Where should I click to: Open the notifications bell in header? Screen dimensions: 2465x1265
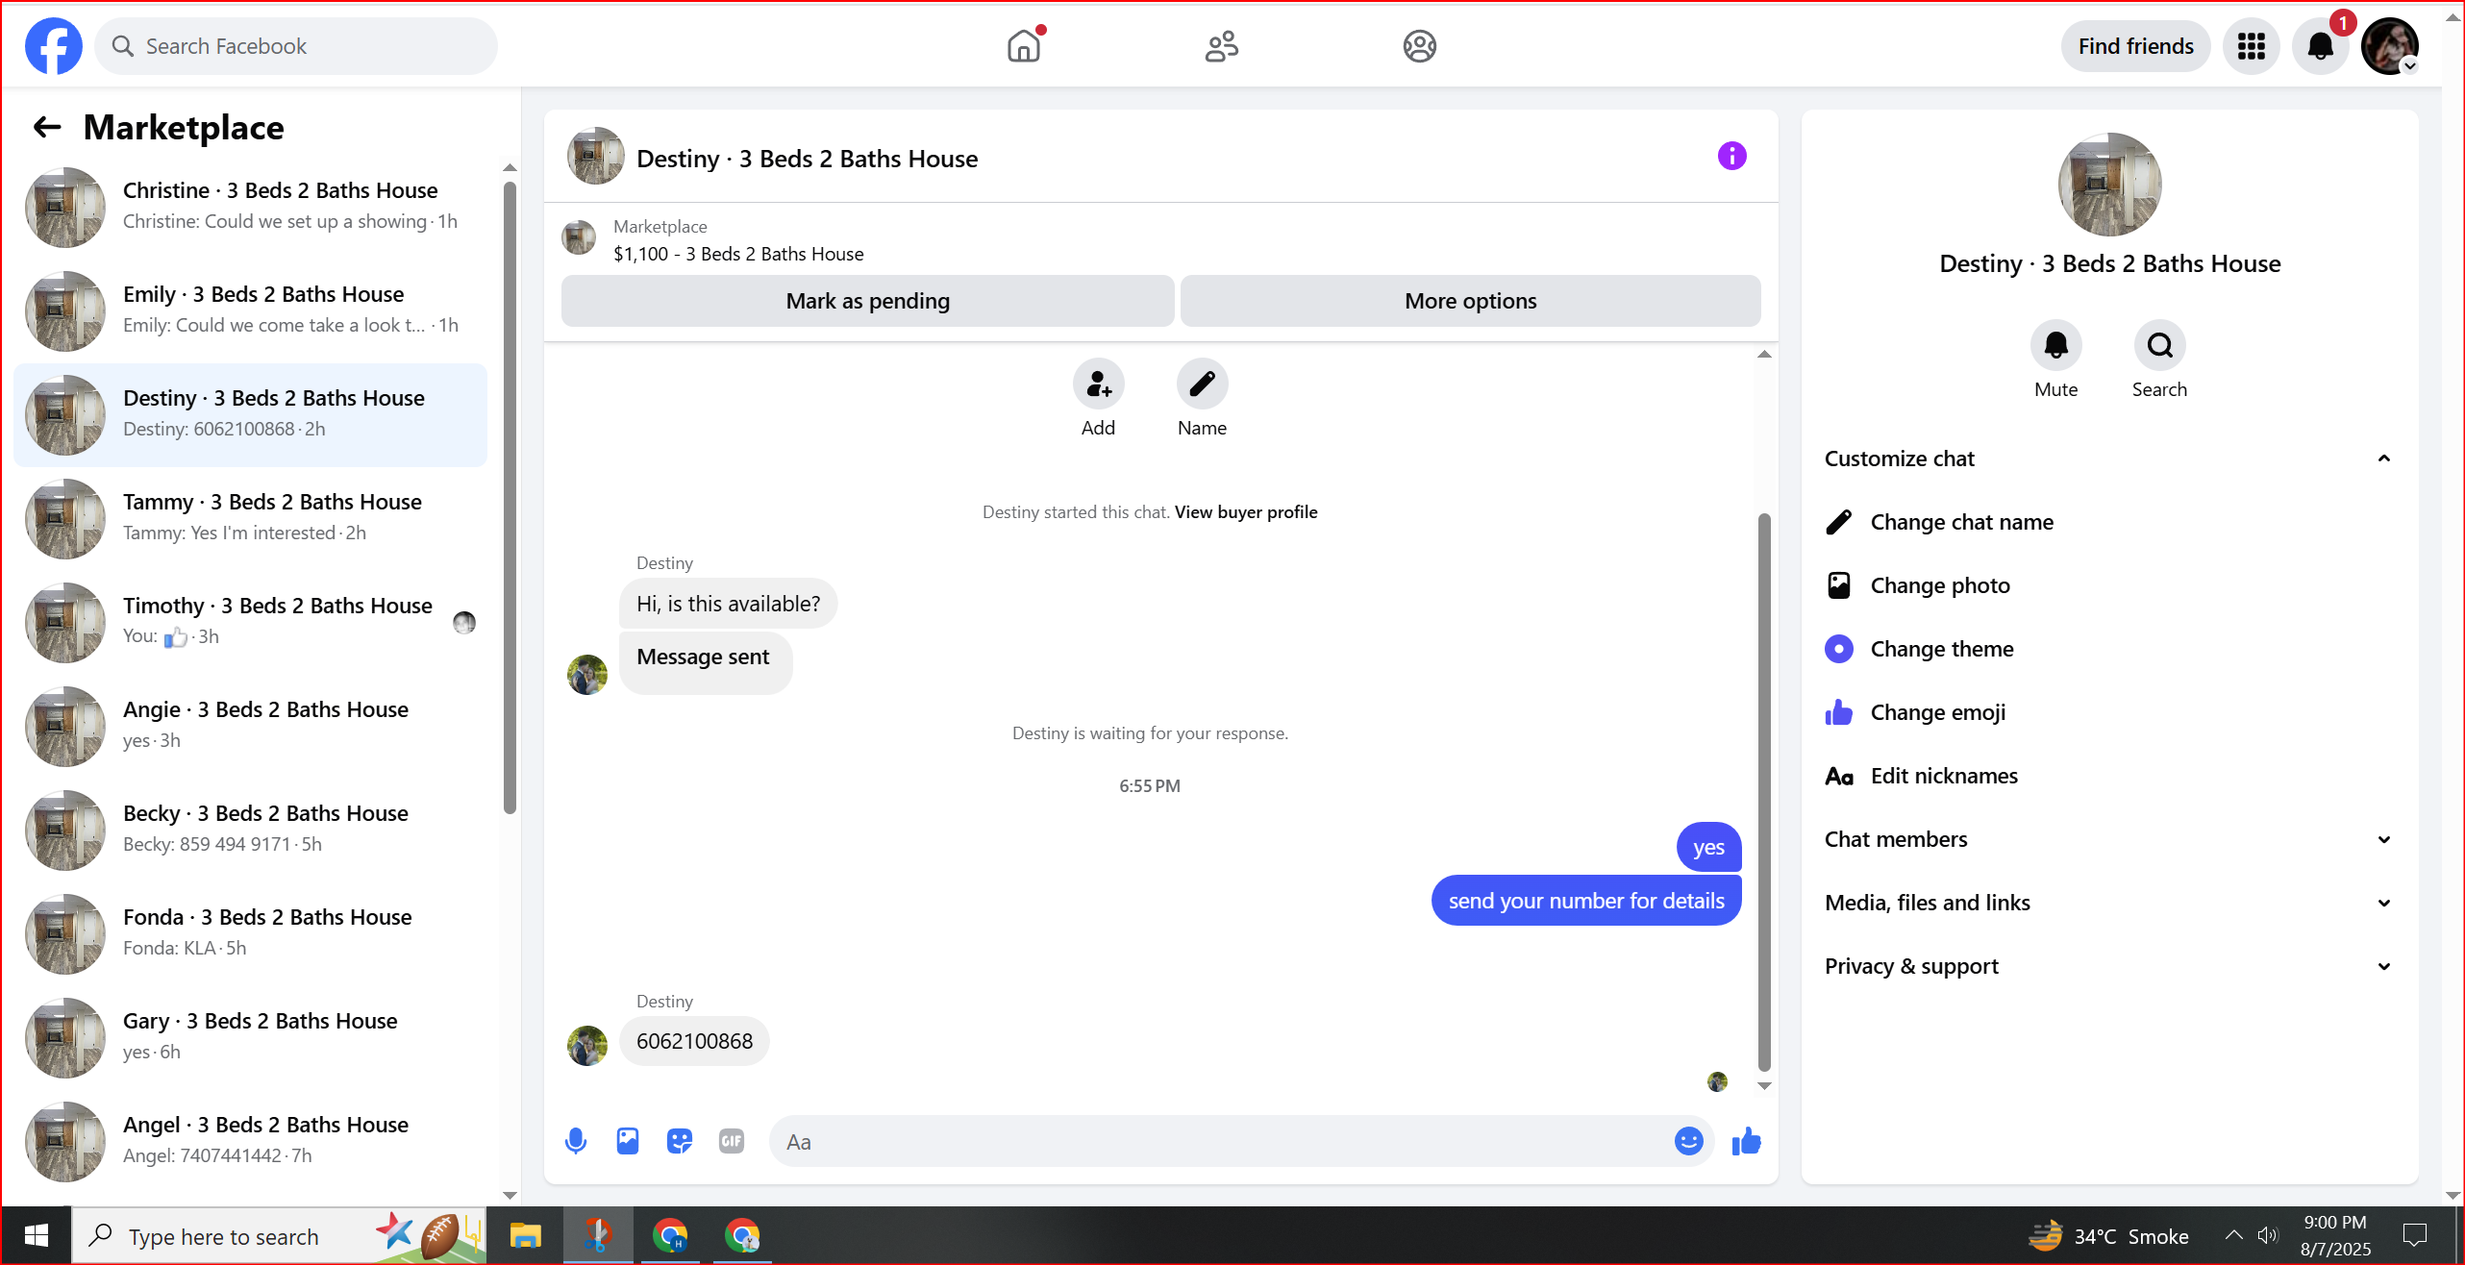point(2321,46)
